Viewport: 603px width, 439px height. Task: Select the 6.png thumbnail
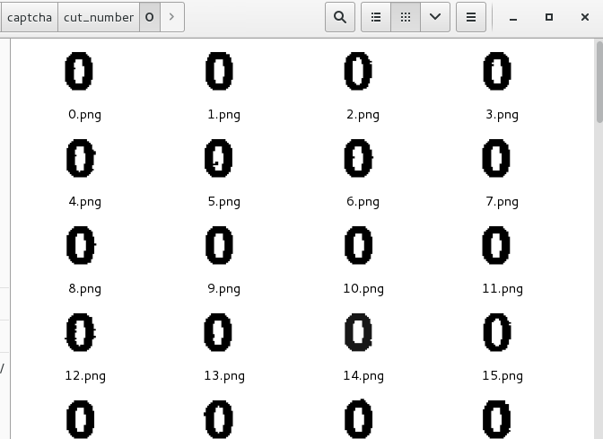[x=358, y=158]
